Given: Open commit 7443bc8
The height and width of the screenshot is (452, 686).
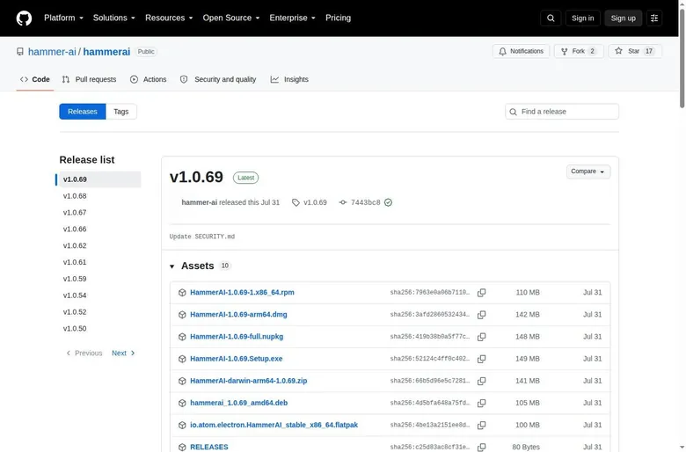Looking at the screenshot, I should coord(365,202).
